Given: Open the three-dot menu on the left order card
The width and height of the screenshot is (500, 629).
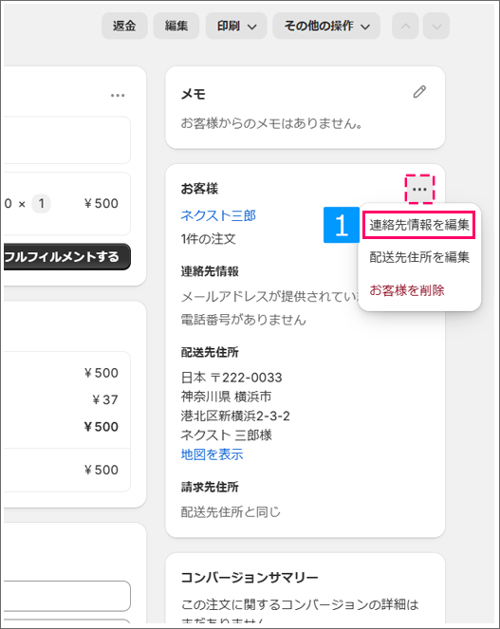Looking at the screenshot, I should (118, 96).
